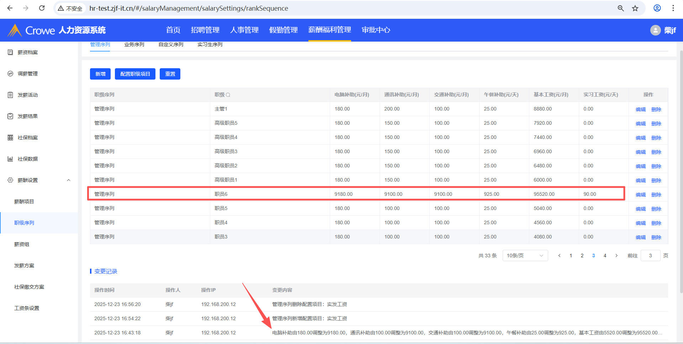Reload the page using browser refresh icon

42,8
